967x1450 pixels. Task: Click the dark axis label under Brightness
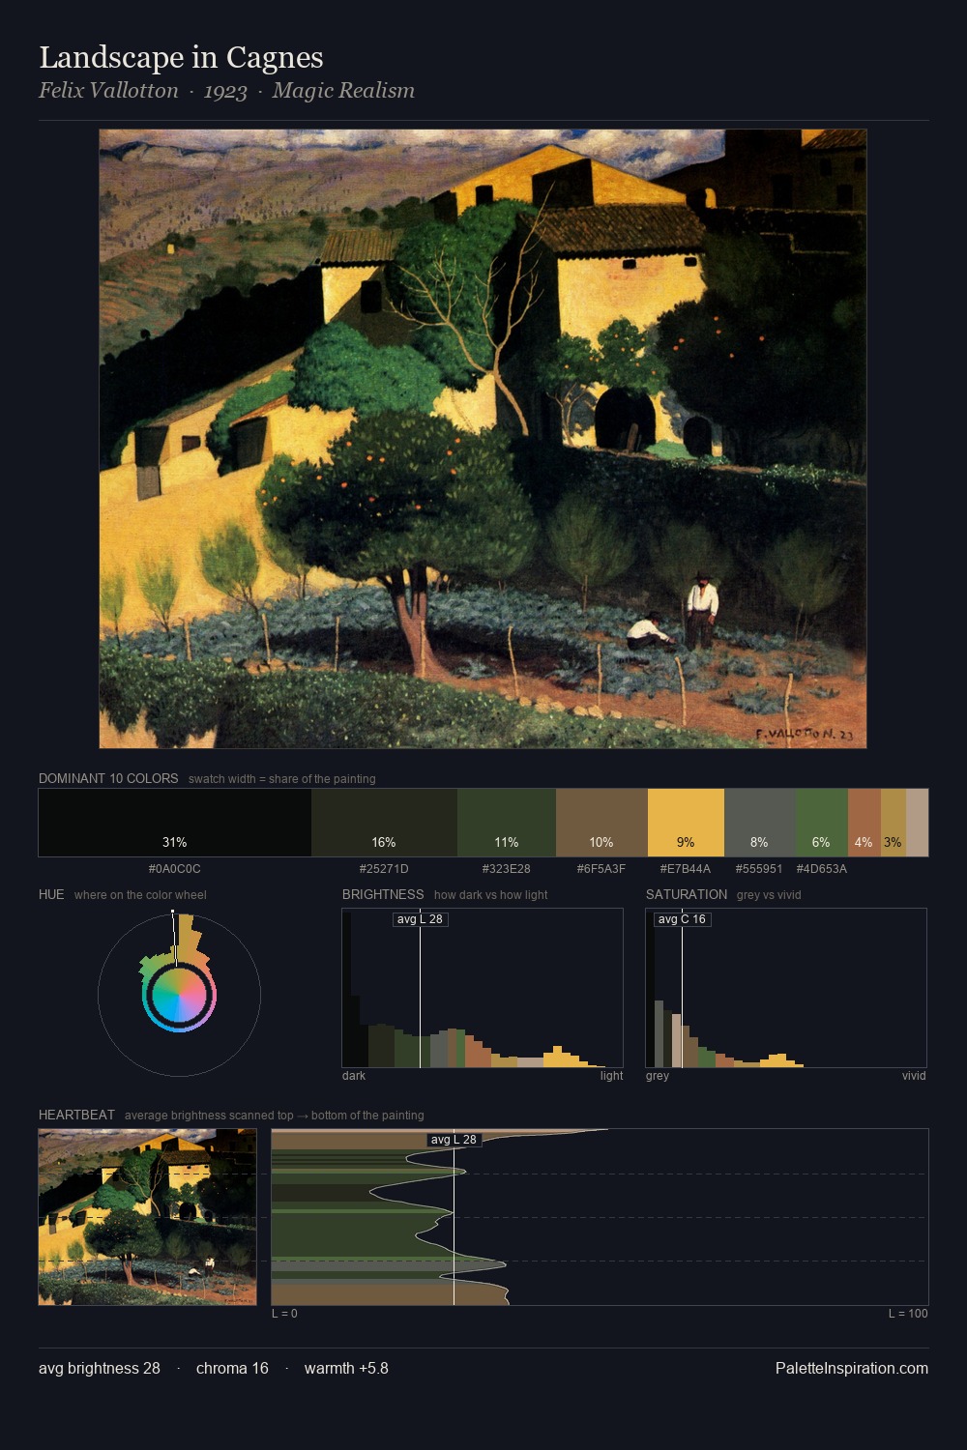354,1076
